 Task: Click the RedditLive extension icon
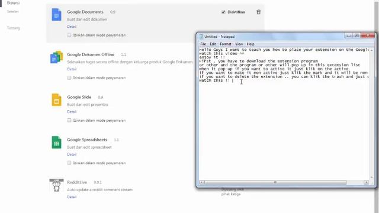(x=56, y=185)
